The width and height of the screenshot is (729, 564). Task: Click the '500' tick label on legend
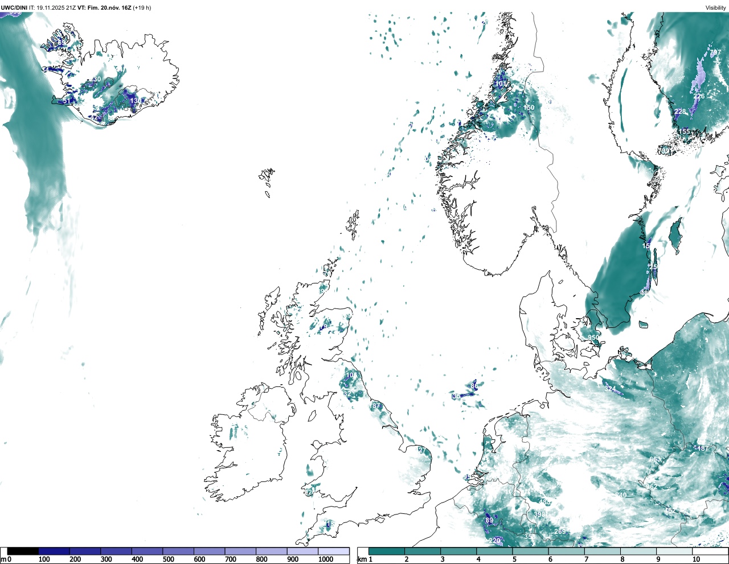[x=168, y=559]
